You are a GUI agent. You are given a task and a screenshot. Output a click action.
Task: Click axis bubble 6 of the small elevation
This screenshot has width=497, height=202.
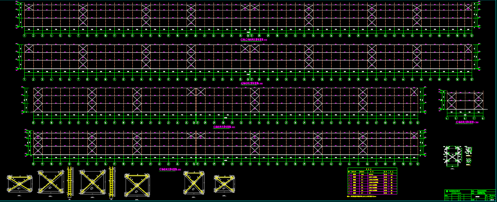[465, 118]
